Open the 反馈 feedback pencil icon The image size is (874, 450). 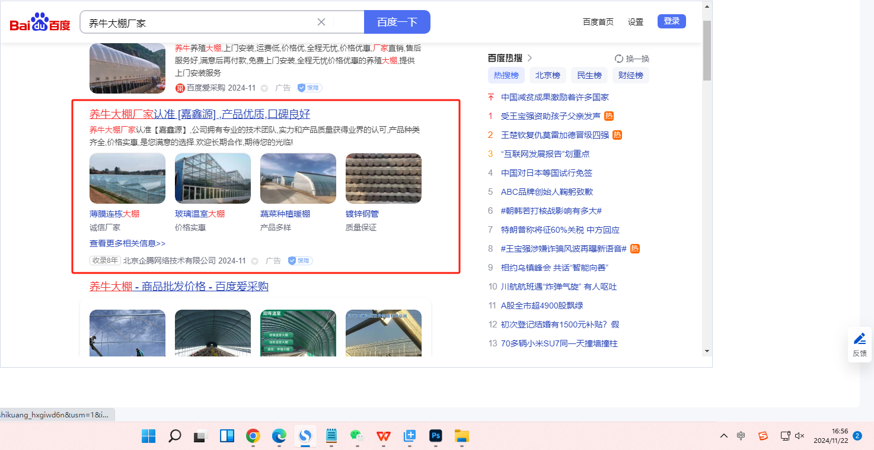[x=859, y=339]
